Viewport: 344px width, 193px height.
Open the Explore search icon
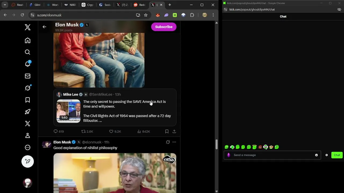click(27, 52)
